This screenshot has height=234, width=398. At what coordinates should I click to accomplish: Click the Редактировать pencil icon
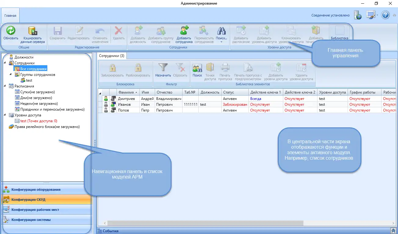[x=79, y=31]
